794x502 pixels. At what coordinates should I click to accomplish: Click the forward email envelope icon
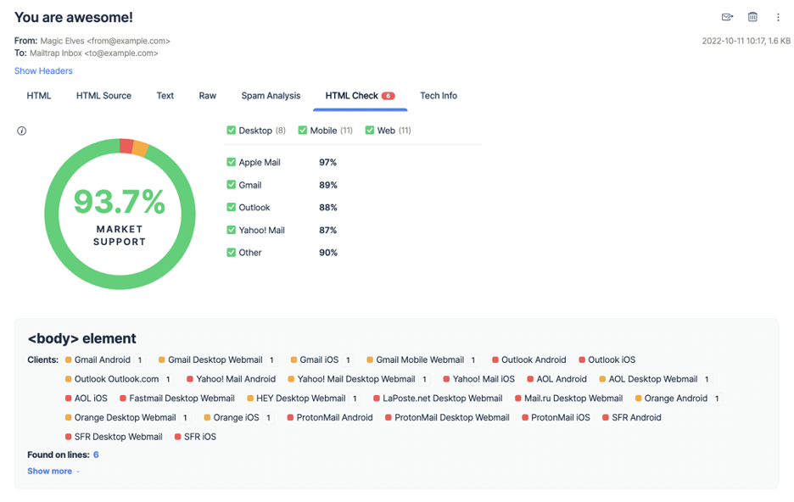(x=727, y=17)
